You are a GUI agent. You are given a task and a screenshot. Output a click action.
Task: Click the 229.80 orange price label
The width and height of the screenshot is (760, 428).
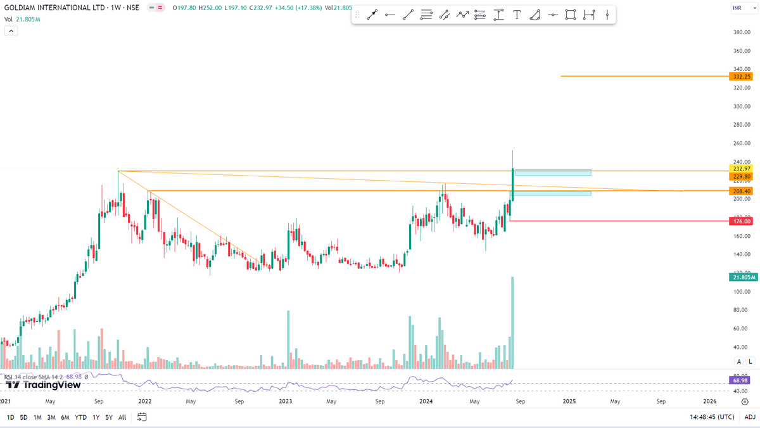pyautogui.click(x=741, y=177)
